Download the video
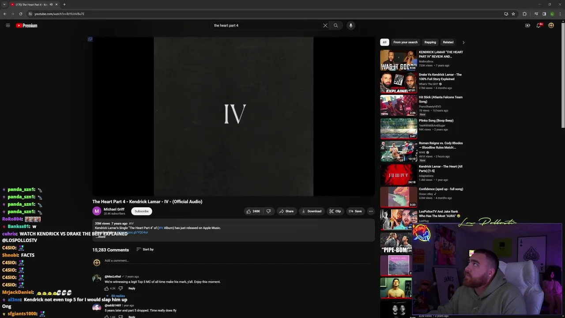 click(312, 211)
